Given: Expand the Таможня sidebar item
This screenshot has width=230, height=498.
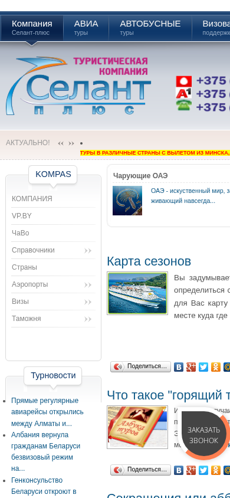Looking at the screenshot, I should (88, 319).
